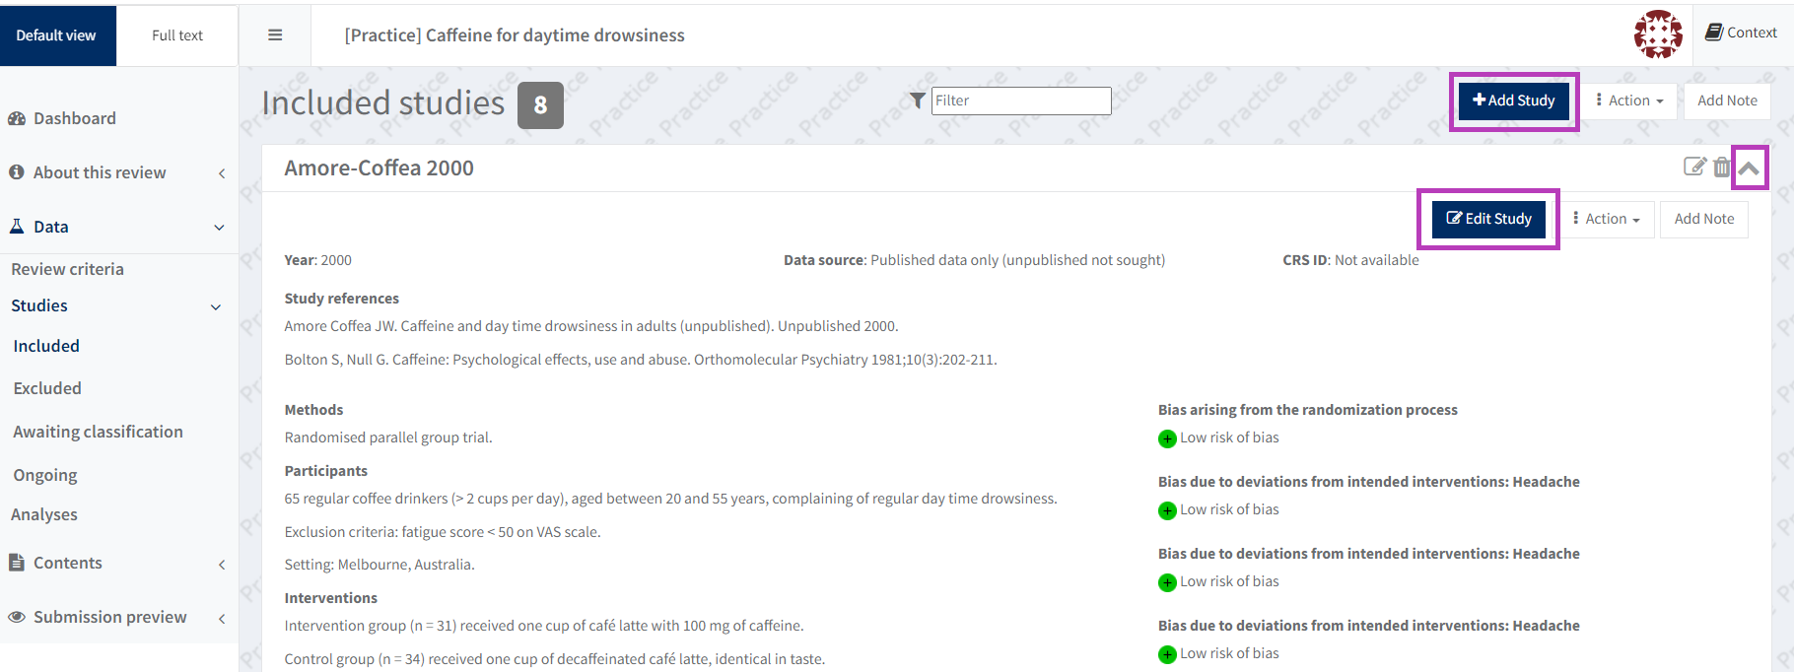The image size is (1794, 672).
Task: Click the hamburger menu icon
Action: (x=275, y=35)
